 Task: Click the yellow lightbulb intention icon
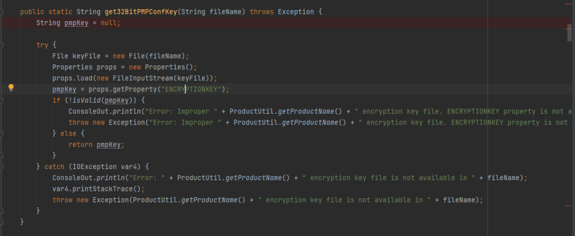(11, 88)
